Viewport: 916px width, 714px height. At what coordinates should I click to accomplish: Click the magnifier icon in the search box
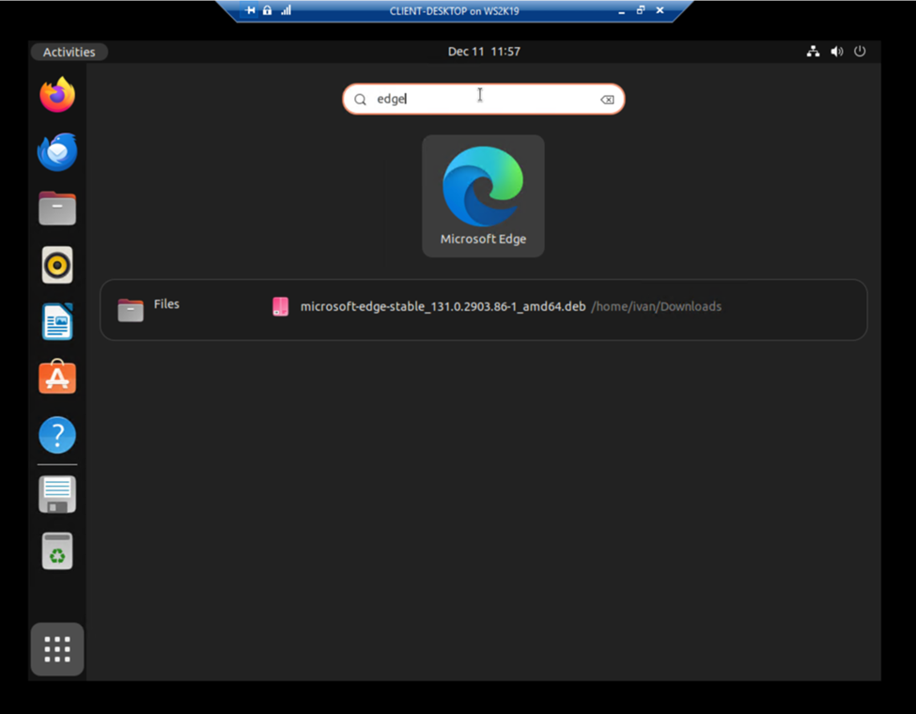point(361,100)
